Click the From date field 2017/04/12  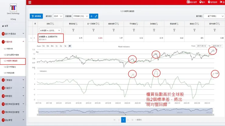[202, 46]
